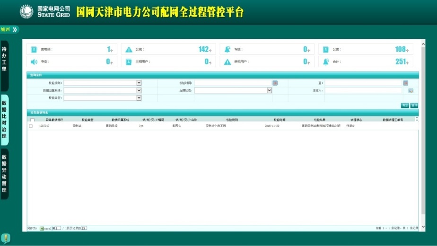This screenshot has height=246, width=437.
Task: Click the 重置 reset button
Action: [x=405, y=105]
